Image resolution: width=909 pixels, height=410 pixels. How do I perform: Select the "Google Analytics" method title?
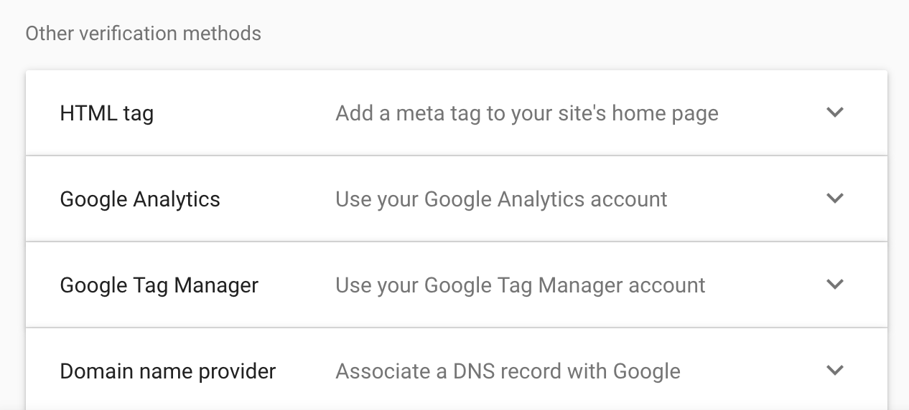point(140,199)
